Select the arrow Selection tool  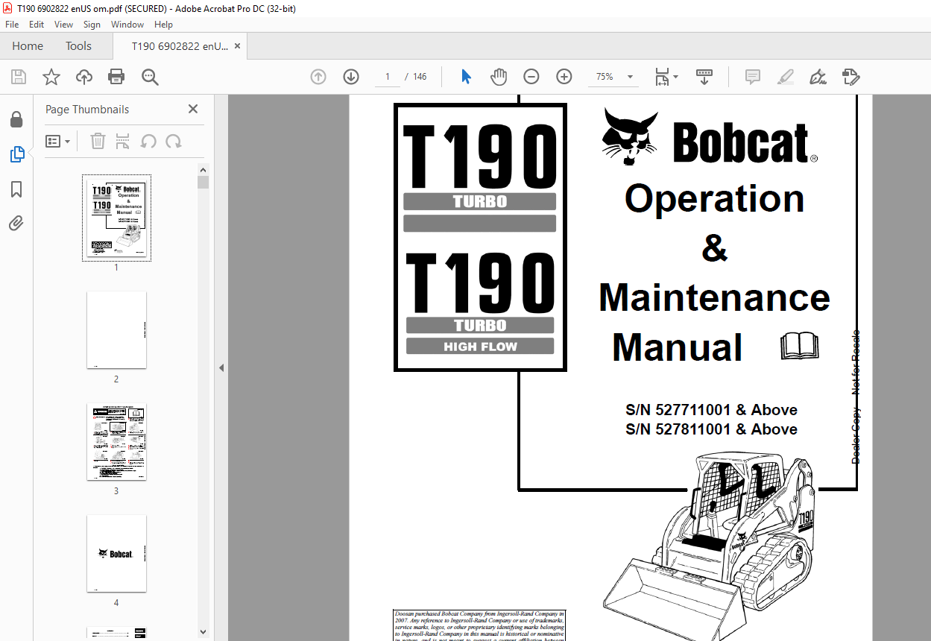click(x=467, y=77)
